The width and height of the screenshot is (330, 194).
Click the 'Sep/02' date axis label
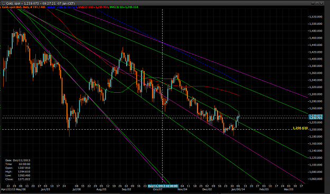click(x=126, y=189)
